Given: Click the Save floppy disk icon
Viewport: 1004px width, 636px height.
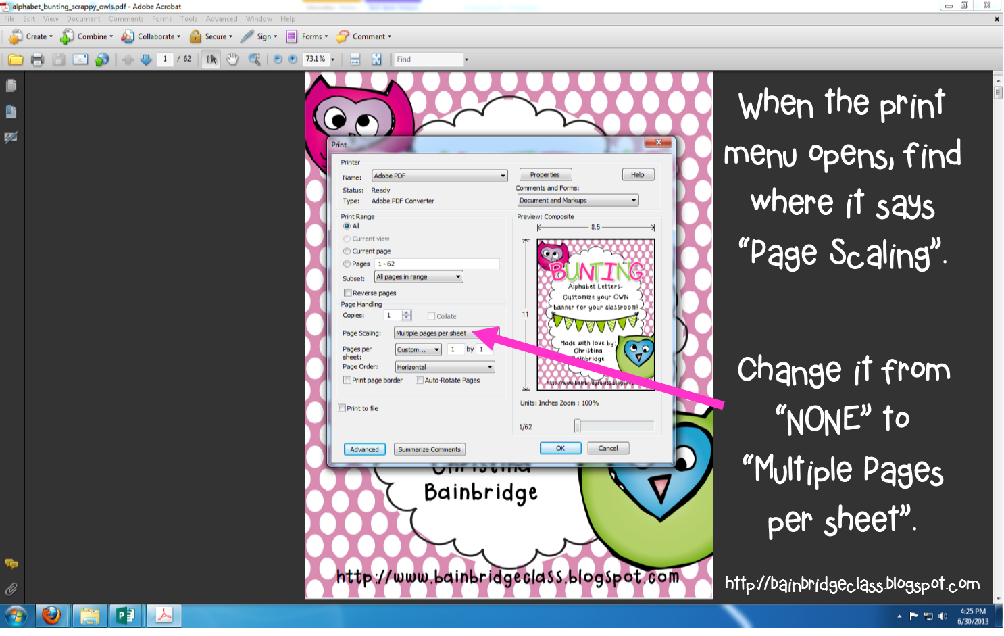Looking at the screenshot, I should coord(59,59).
